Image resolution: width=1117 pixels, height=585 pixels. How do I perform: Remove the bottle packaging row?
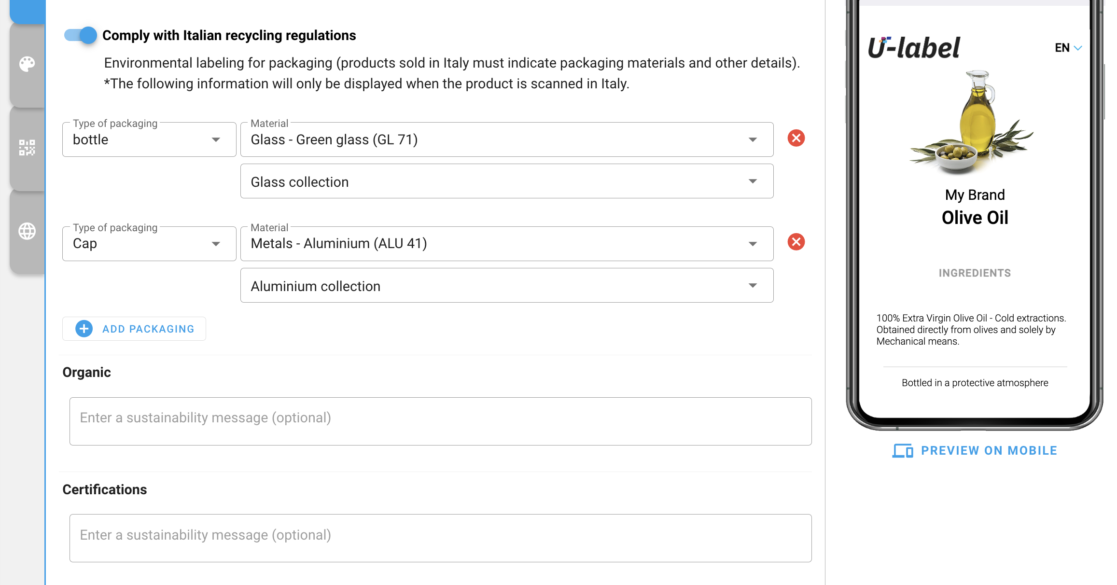(796, 139)
